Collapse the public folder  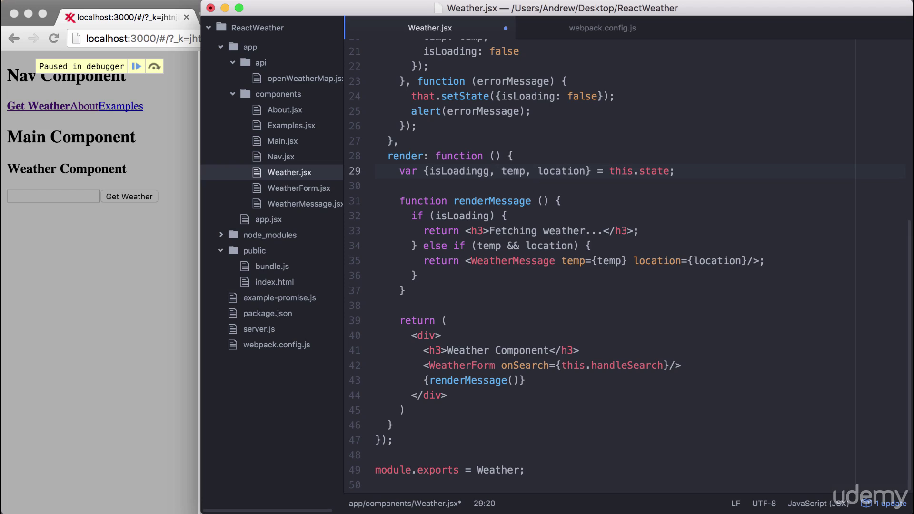click(x=220, y=251)
